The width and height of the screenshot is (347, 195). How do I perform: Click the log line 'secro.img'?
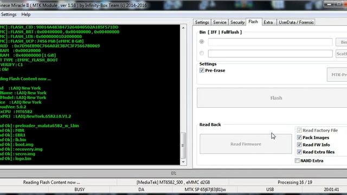coord(25,154)
